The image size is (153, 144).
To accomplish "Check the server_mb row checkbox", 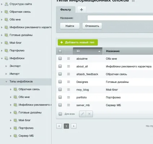I will click(x=60, y=105).
